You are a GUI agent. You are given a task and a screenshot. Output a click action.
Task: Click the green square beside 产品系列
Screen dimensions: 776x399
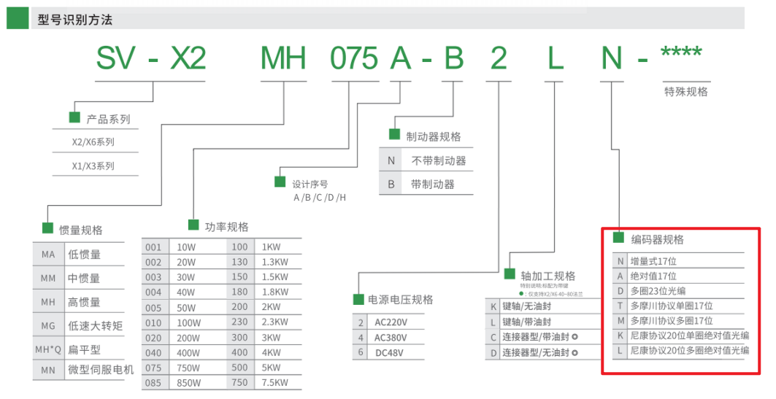point(74,117)
